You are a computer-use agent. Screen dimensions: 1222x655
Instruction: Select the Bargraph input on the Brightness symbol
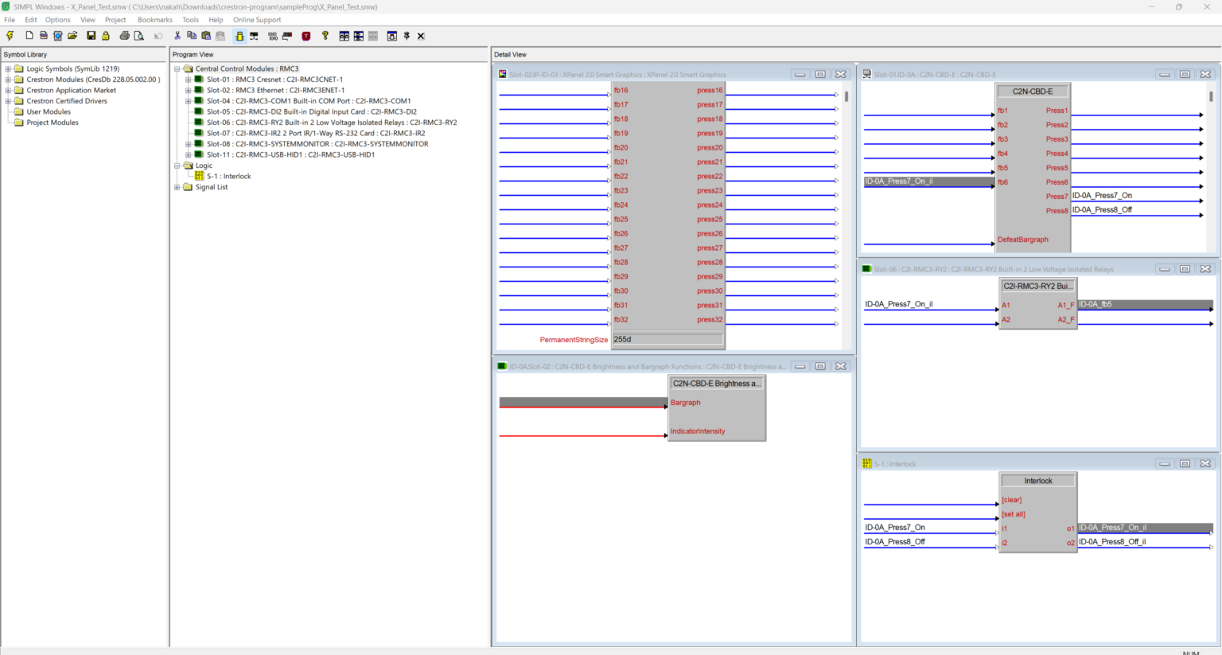[x=686, y=403]
